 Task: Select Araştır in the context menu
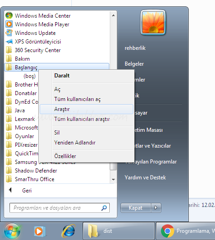pos(86,109)
